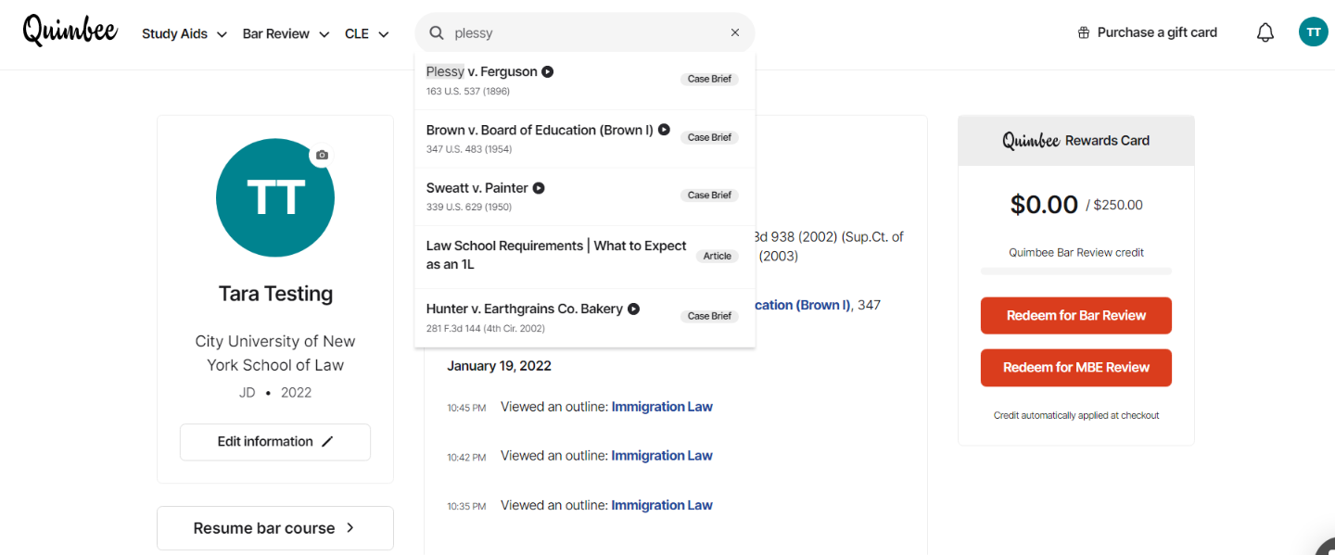1335x555 pixels.
Task: Click the Case Brief tag on Brown result
Action: (x=709, y=137)
